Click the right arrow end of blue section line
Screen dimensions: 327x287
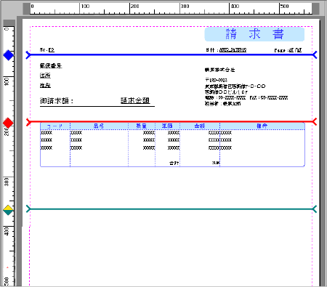[314, 55]
